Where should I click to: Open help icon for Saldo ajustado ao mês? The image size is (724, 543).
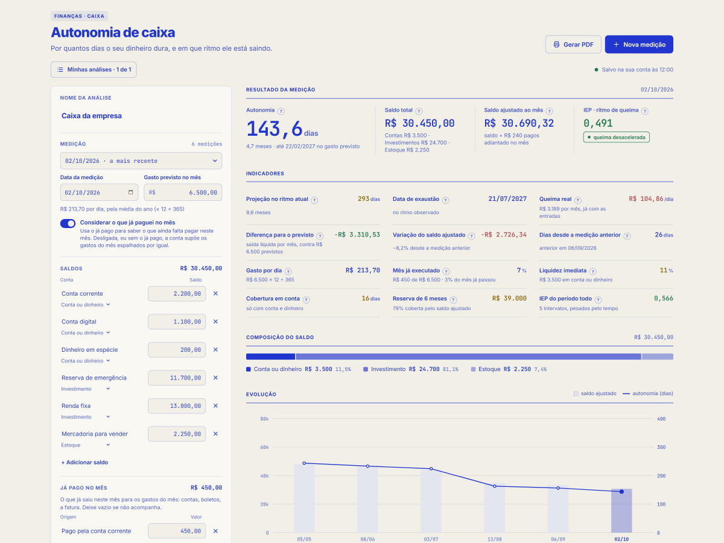pyautogui.click(x=550, y=111)
